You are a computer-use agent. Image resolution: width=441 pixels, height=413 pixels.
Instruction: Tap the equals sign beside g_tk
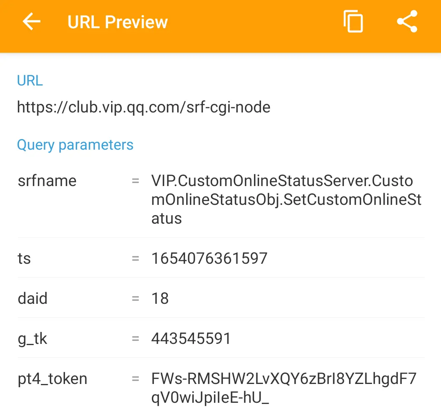pyautogui.click(x=136, y=338)
